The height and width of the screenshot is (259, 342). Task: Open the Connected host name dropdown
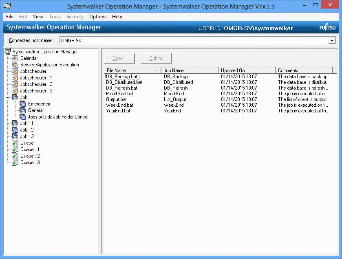pos(332,41)
